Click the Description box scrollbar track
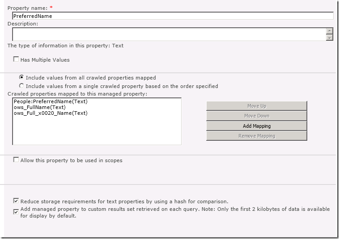339x239 pixels. (x=330, y=34)
